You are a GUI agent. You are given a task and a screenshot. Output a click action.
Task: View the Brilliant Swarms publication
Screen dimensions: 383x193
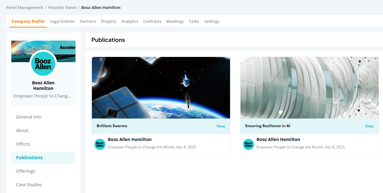tap(221, 126)
